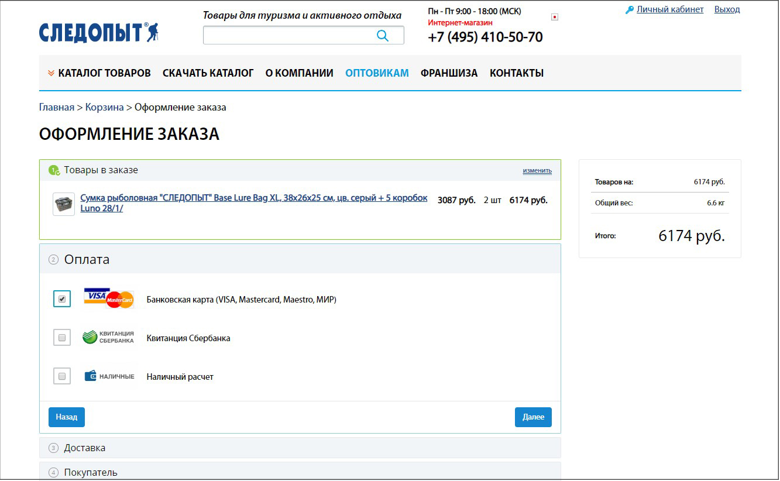This screenshot has height=481, width=780.
Task: Expand the Доставка step section
Action: click(300, 448)
